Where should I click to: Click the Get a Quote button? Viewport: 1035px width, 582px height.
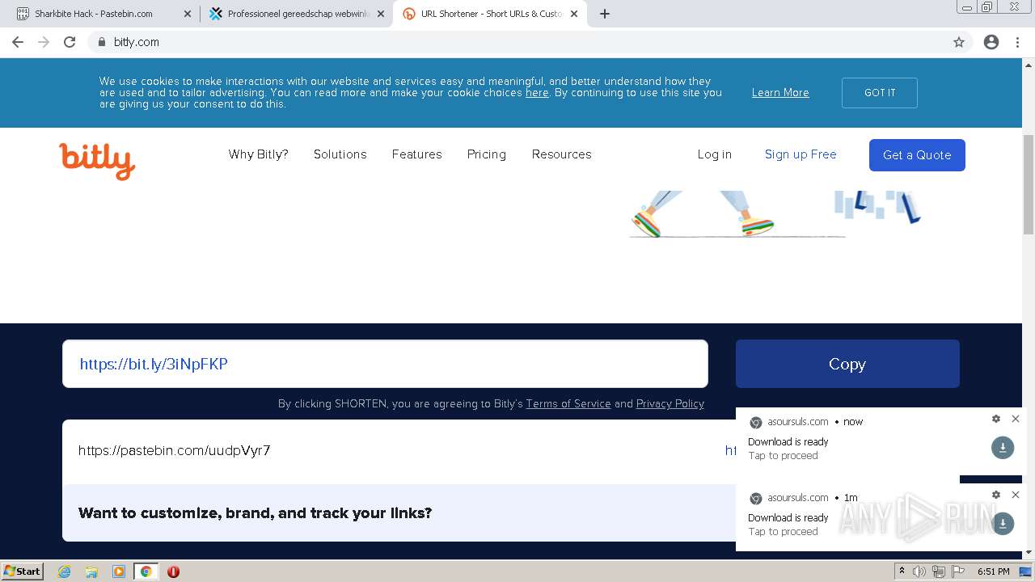tap(917, 155)
